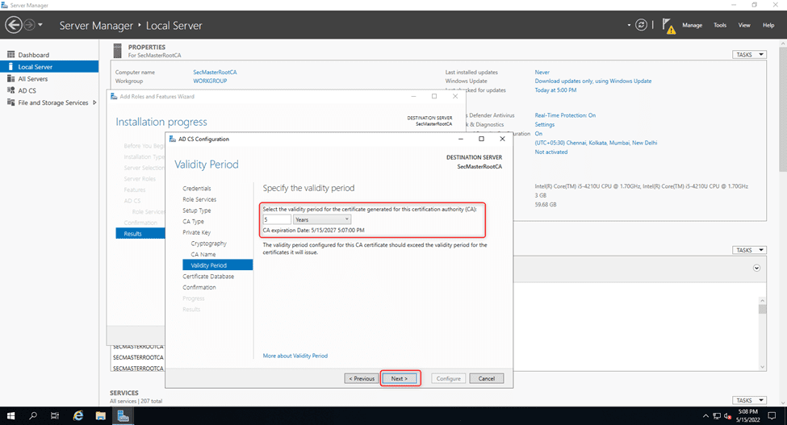
Task: Click the WORKGROUP link
Action: 210,81
